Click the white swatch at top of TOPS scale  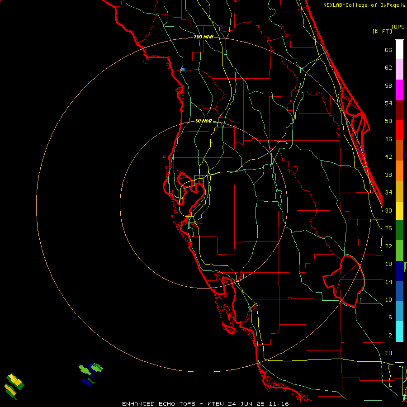399,50
